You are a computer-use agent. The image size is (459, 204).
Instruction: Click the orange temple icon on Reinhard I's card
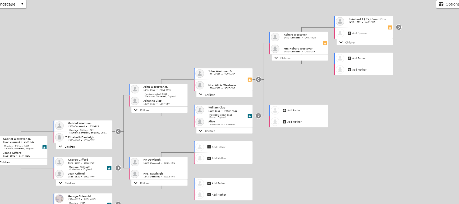click(390, 27)
